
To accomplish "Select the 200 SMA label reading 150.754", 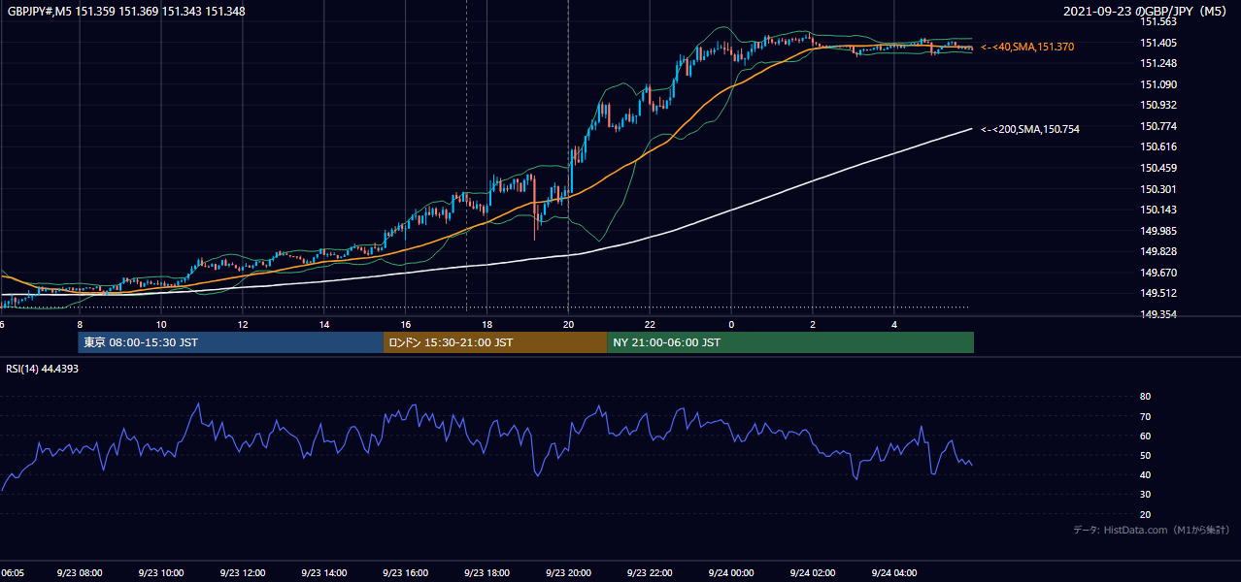I will (1030, 129).
